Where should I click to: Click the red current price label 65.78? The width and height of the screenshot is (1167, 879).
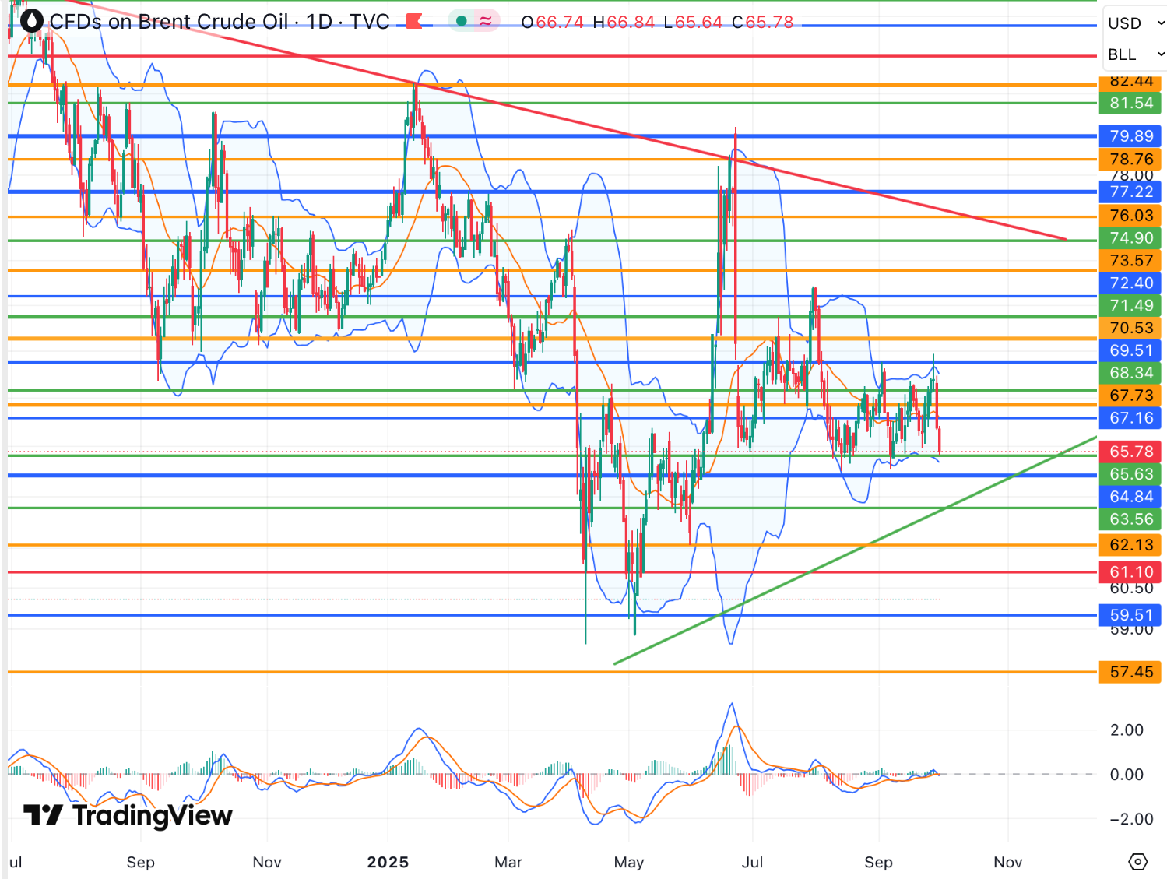[1130, 452]
